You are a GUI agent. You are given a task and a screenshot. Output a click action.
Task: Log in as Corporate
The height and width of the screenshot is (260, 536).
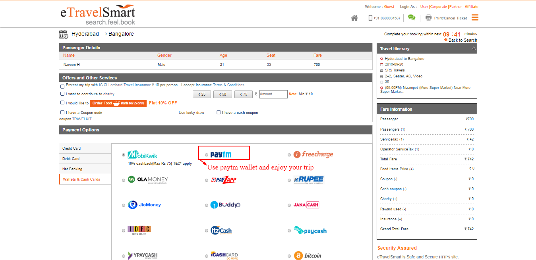click(439, 7)
